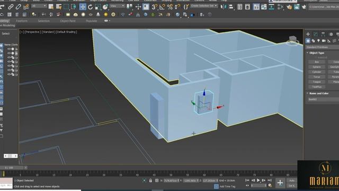Click the Teapot primitive button
Screen dimensions: 339x191
pyautogui.click(x=317, y=82)
